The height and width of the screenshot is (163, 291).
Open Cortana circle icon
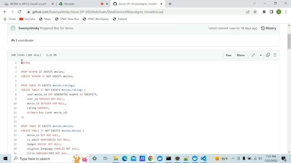(95, 158)
